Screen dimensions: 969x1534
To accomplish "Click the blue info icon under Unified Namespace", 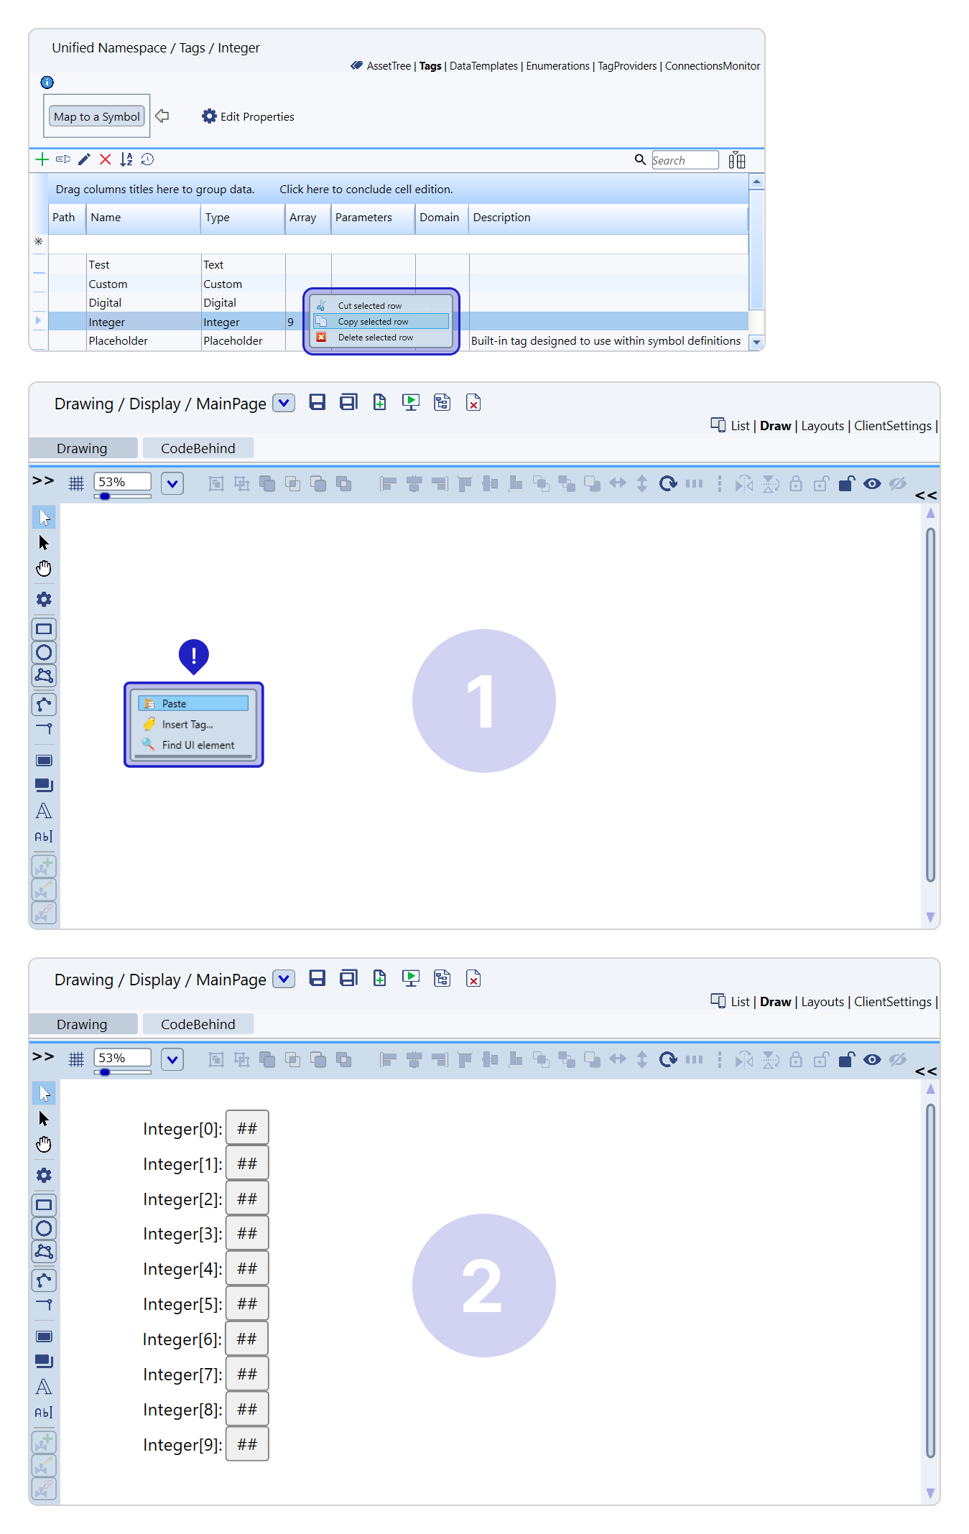I will [47, 83].
